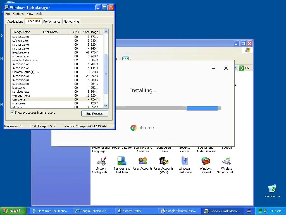This screenshot has width=286, height=215.
Task: Switch to the Performance tab
Action: (52, 22)
